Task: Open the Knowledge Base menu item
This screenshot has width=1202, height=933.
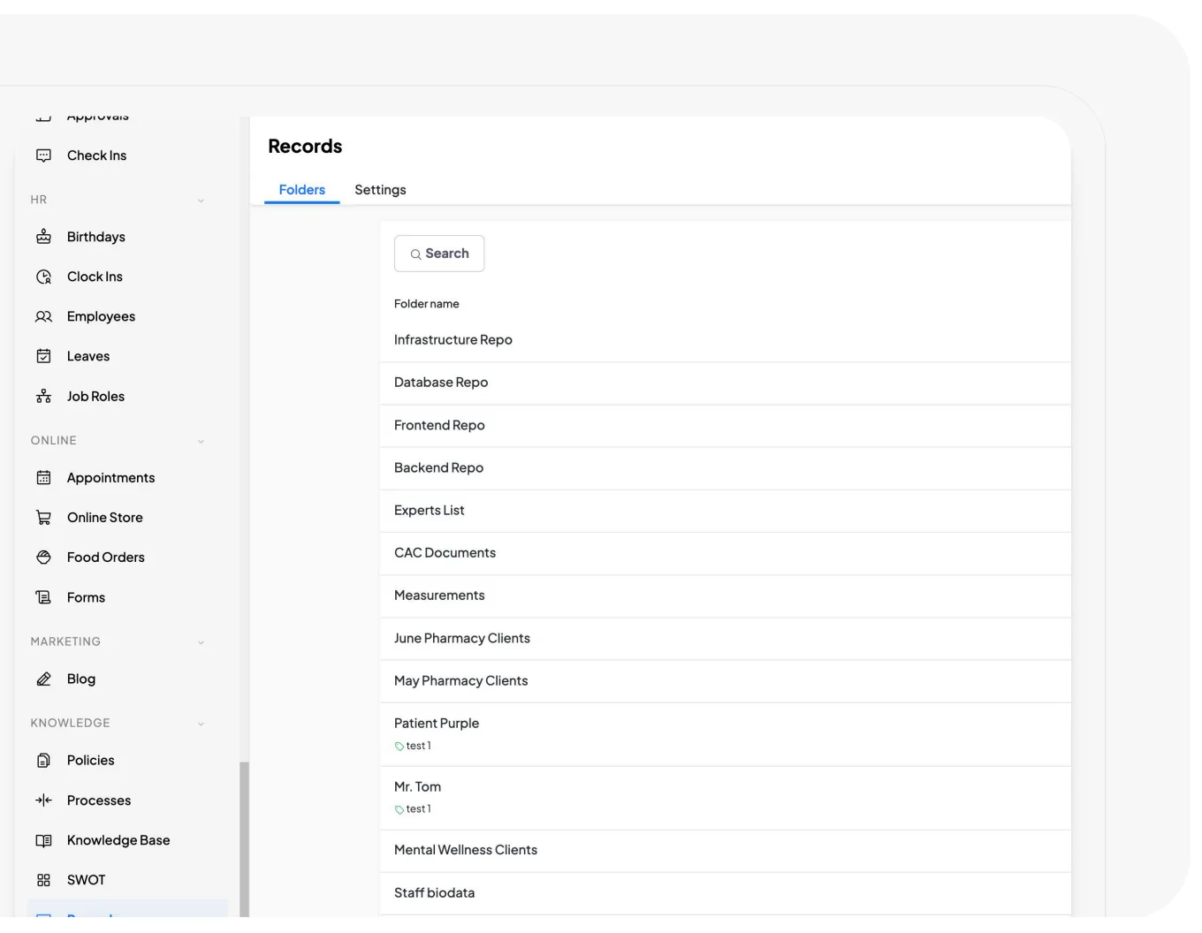Action: coord(118,840)
